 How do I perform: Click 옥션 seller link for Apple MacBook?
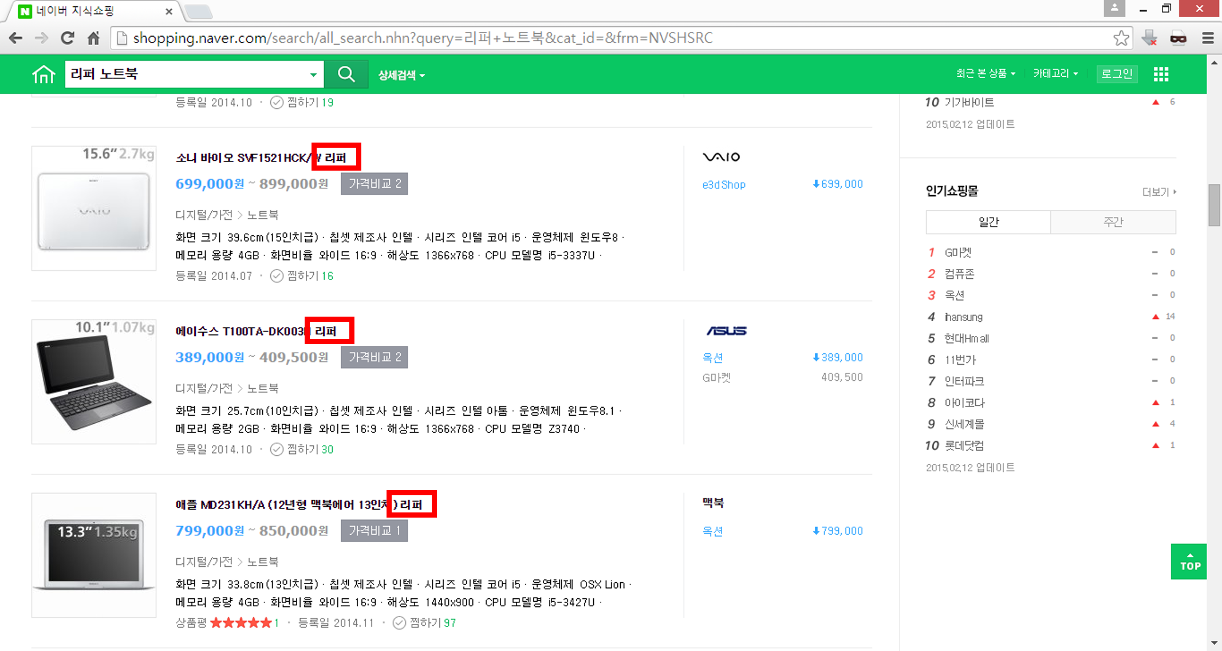(x=712, y=531)
